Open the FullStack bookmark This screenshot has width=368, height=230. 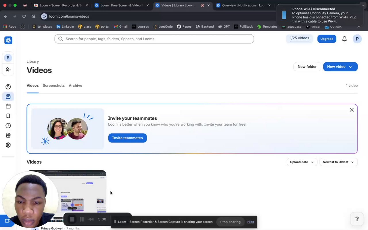tap(244, 26)
